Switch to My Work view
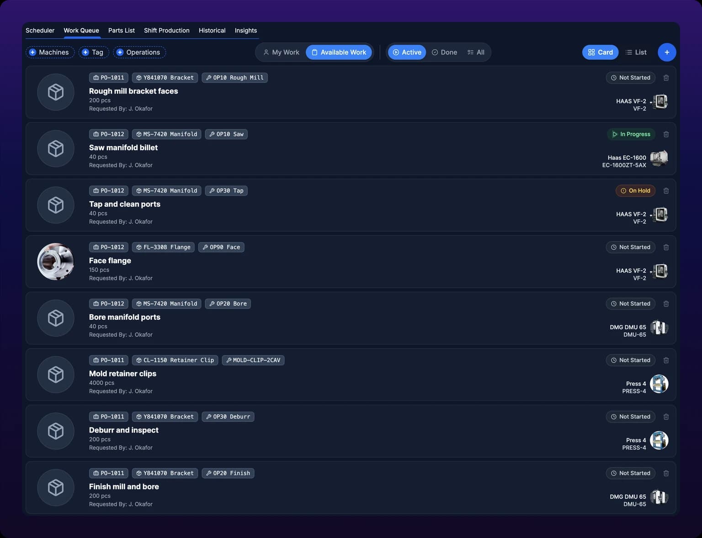Viewport: 702px width, 538px height. coord(281,52)
